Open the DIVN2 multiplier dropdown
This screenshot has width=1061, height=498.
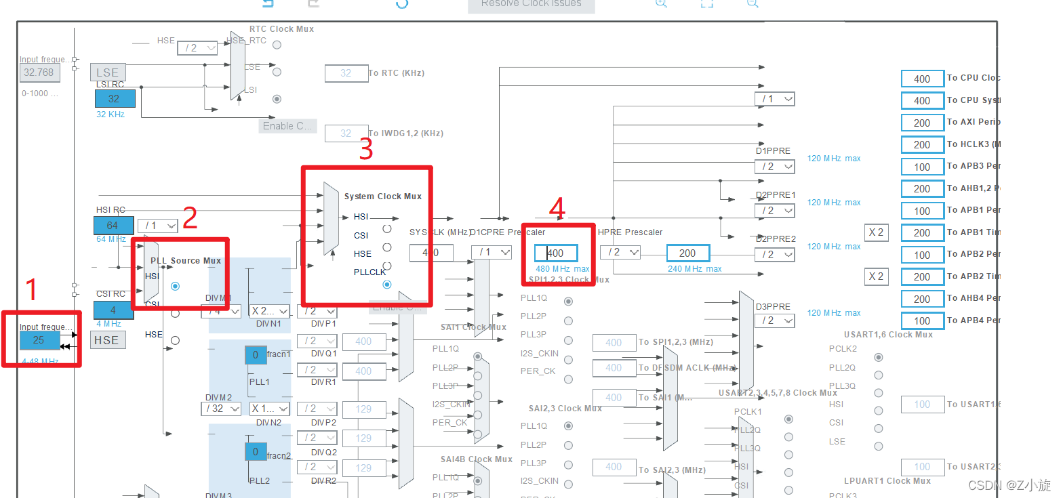click(x=269, y=409)
